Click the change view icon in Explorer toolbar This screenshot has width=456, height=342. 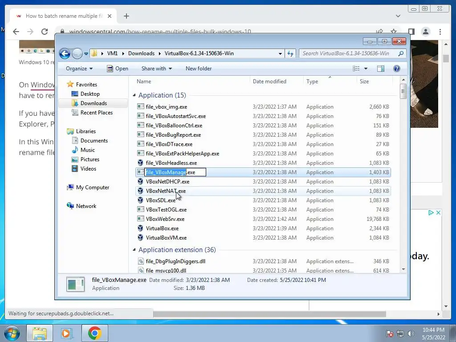pos(356,69)
